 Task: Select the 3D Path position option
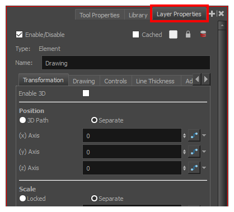point(22,120)
